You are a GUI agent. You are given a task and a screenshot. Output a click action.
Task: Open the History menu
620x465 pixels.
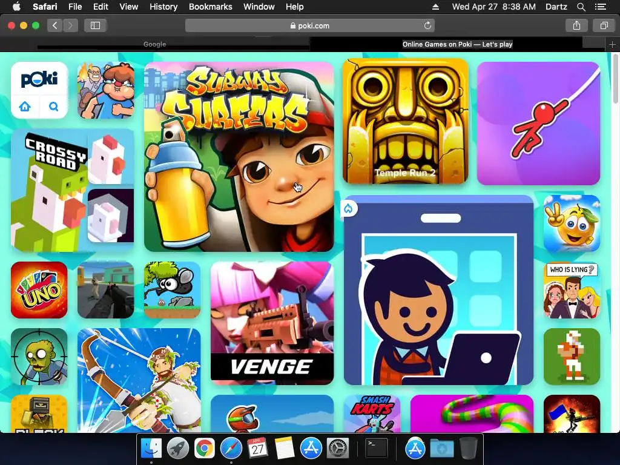(163, 7)
